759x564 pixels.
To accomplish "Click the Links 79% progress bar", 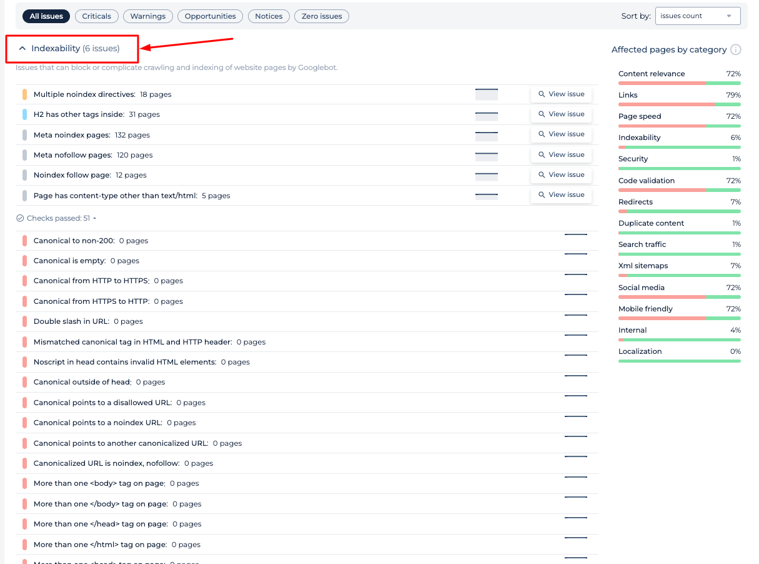I will point(680,104).
